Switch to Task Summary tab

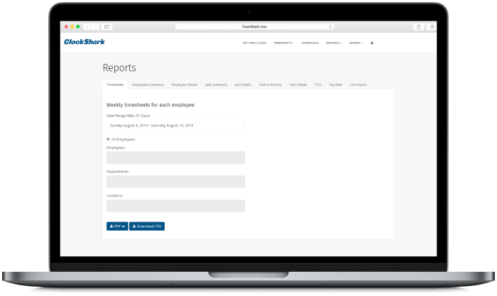pyautogui.click(x=270, y=84)
